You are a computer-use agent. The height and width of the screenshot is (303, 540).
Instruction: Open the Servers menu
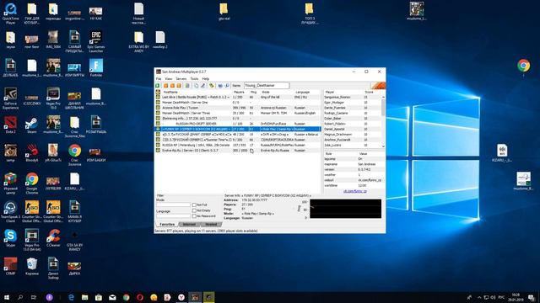click(181, 79)
